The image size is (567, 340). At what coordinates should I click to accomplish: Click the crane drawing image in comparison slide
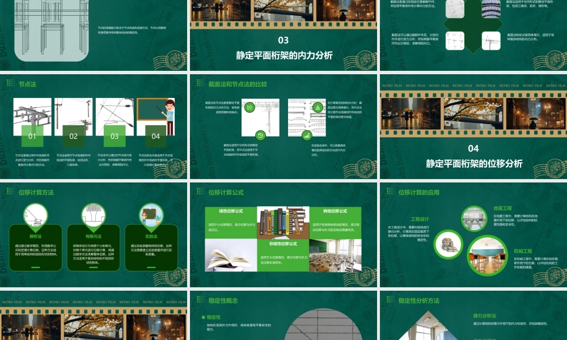(260, 117)
